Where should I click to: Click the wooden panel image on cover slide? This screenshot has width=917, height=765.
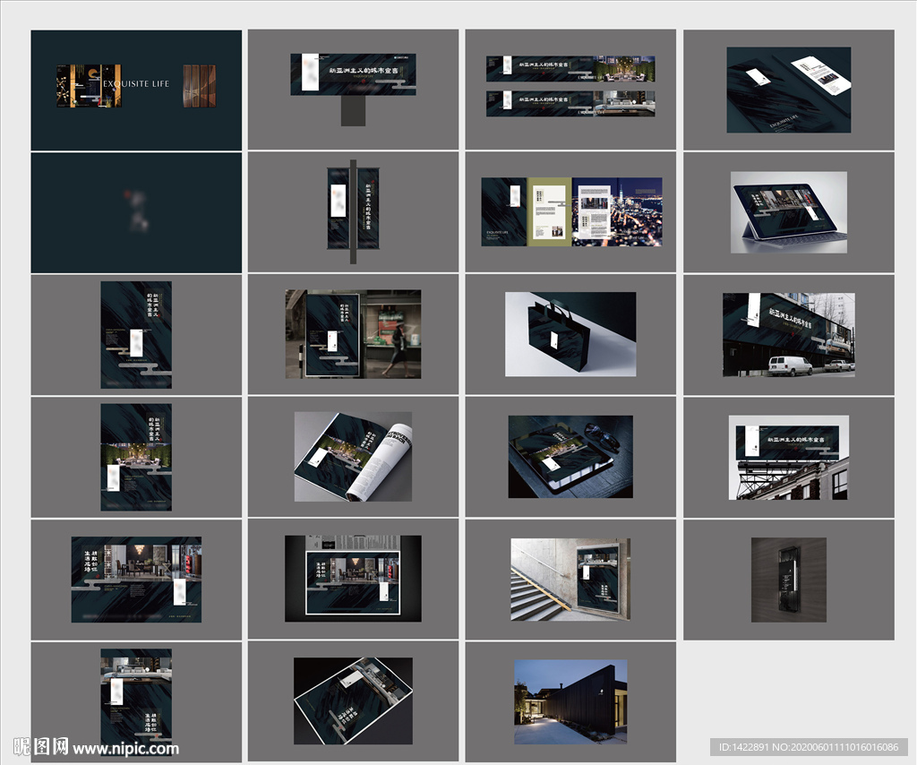tap(200, 86)
